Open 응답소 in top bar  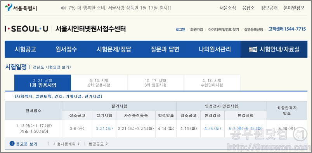coord(248,8)
